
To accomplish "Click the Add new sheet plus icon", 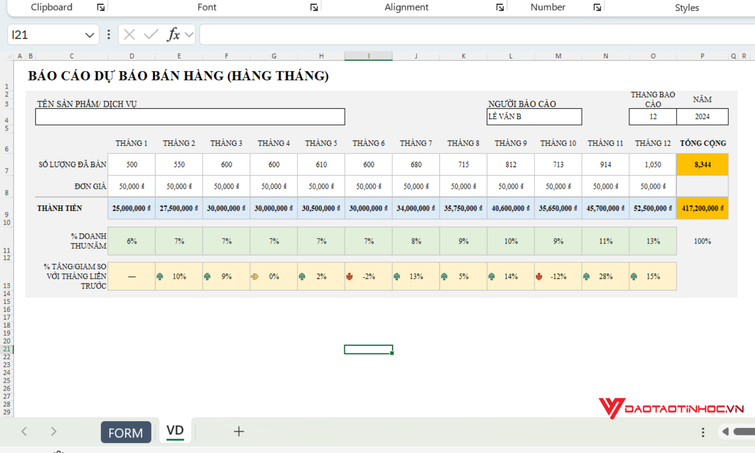I will [x=239, y=431].
